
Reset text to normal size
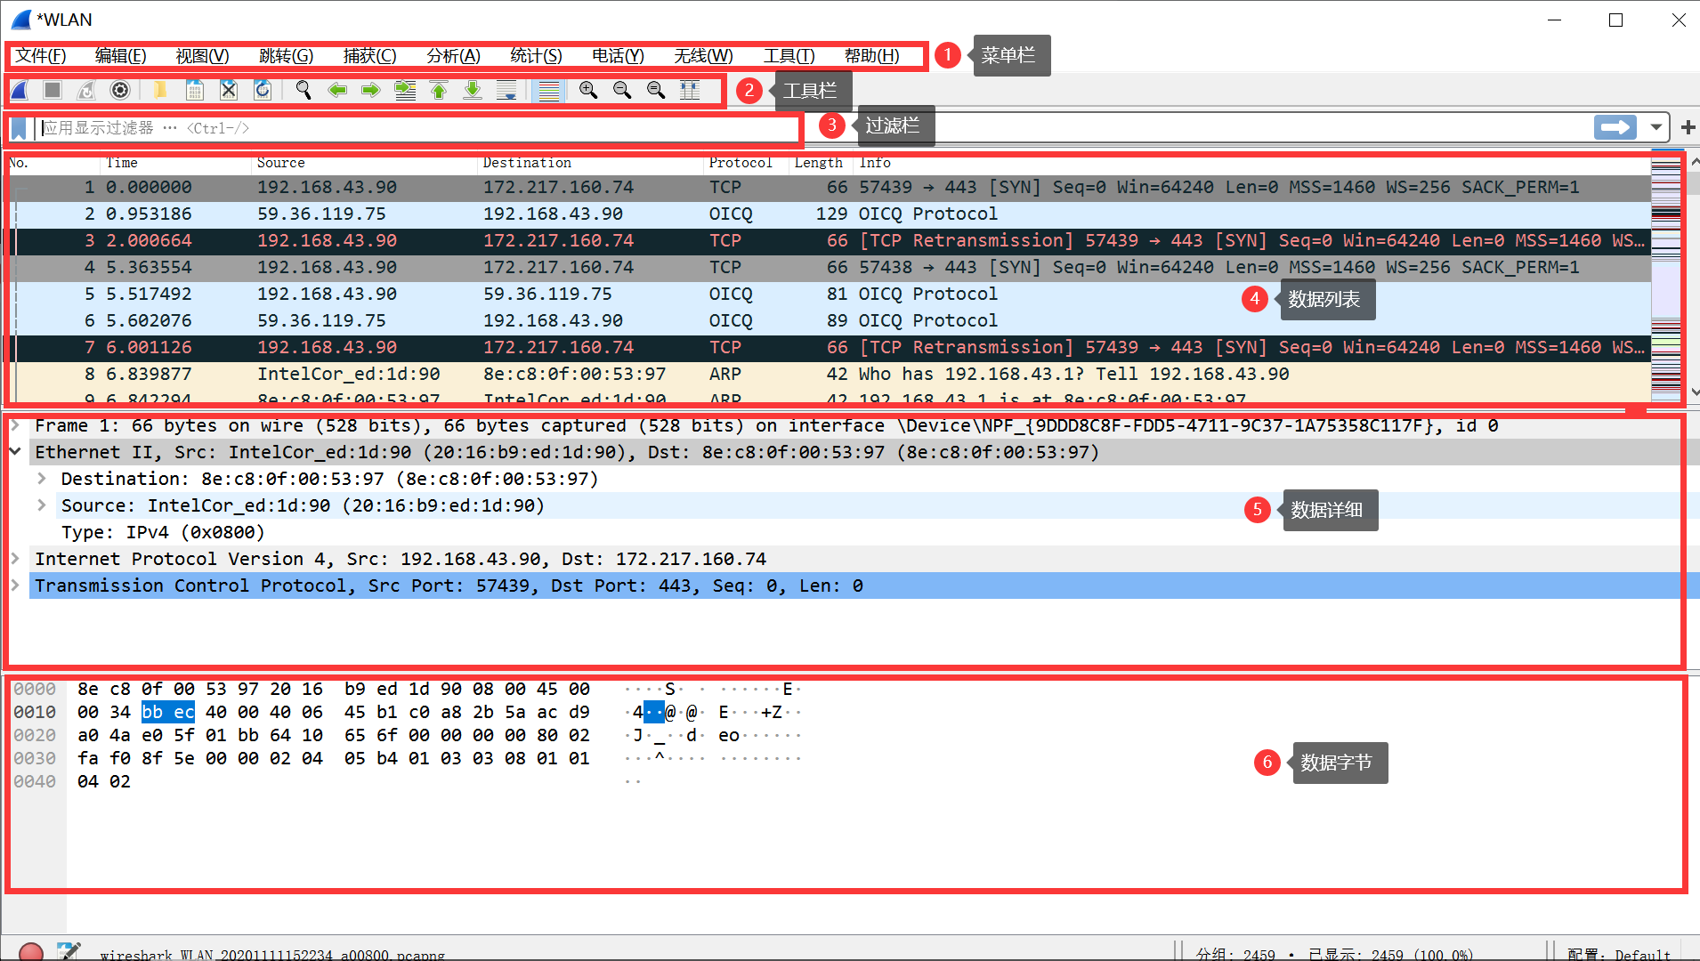656,90
